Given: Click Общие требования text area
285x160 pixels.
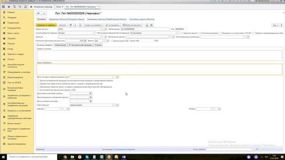Looking at the screenshot, I should pyautogui.click(x=159, y=69).
